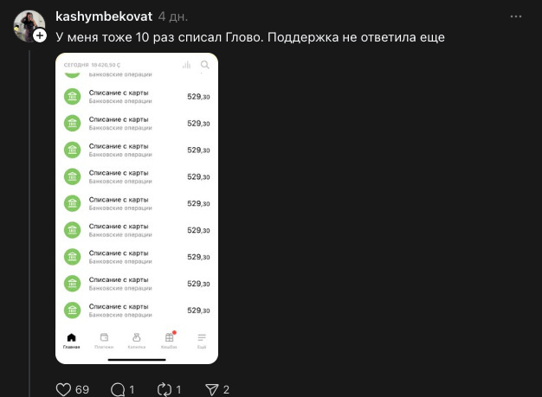The height and width of the screenshot is (397, 542).
Task: Open the attached bank screenshot image
Action: [x=137, y=208]
